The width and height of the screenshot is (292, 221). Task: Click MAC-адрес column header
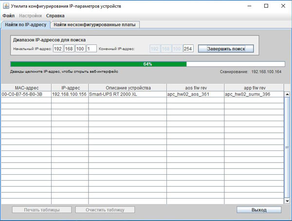pos(26,88)
